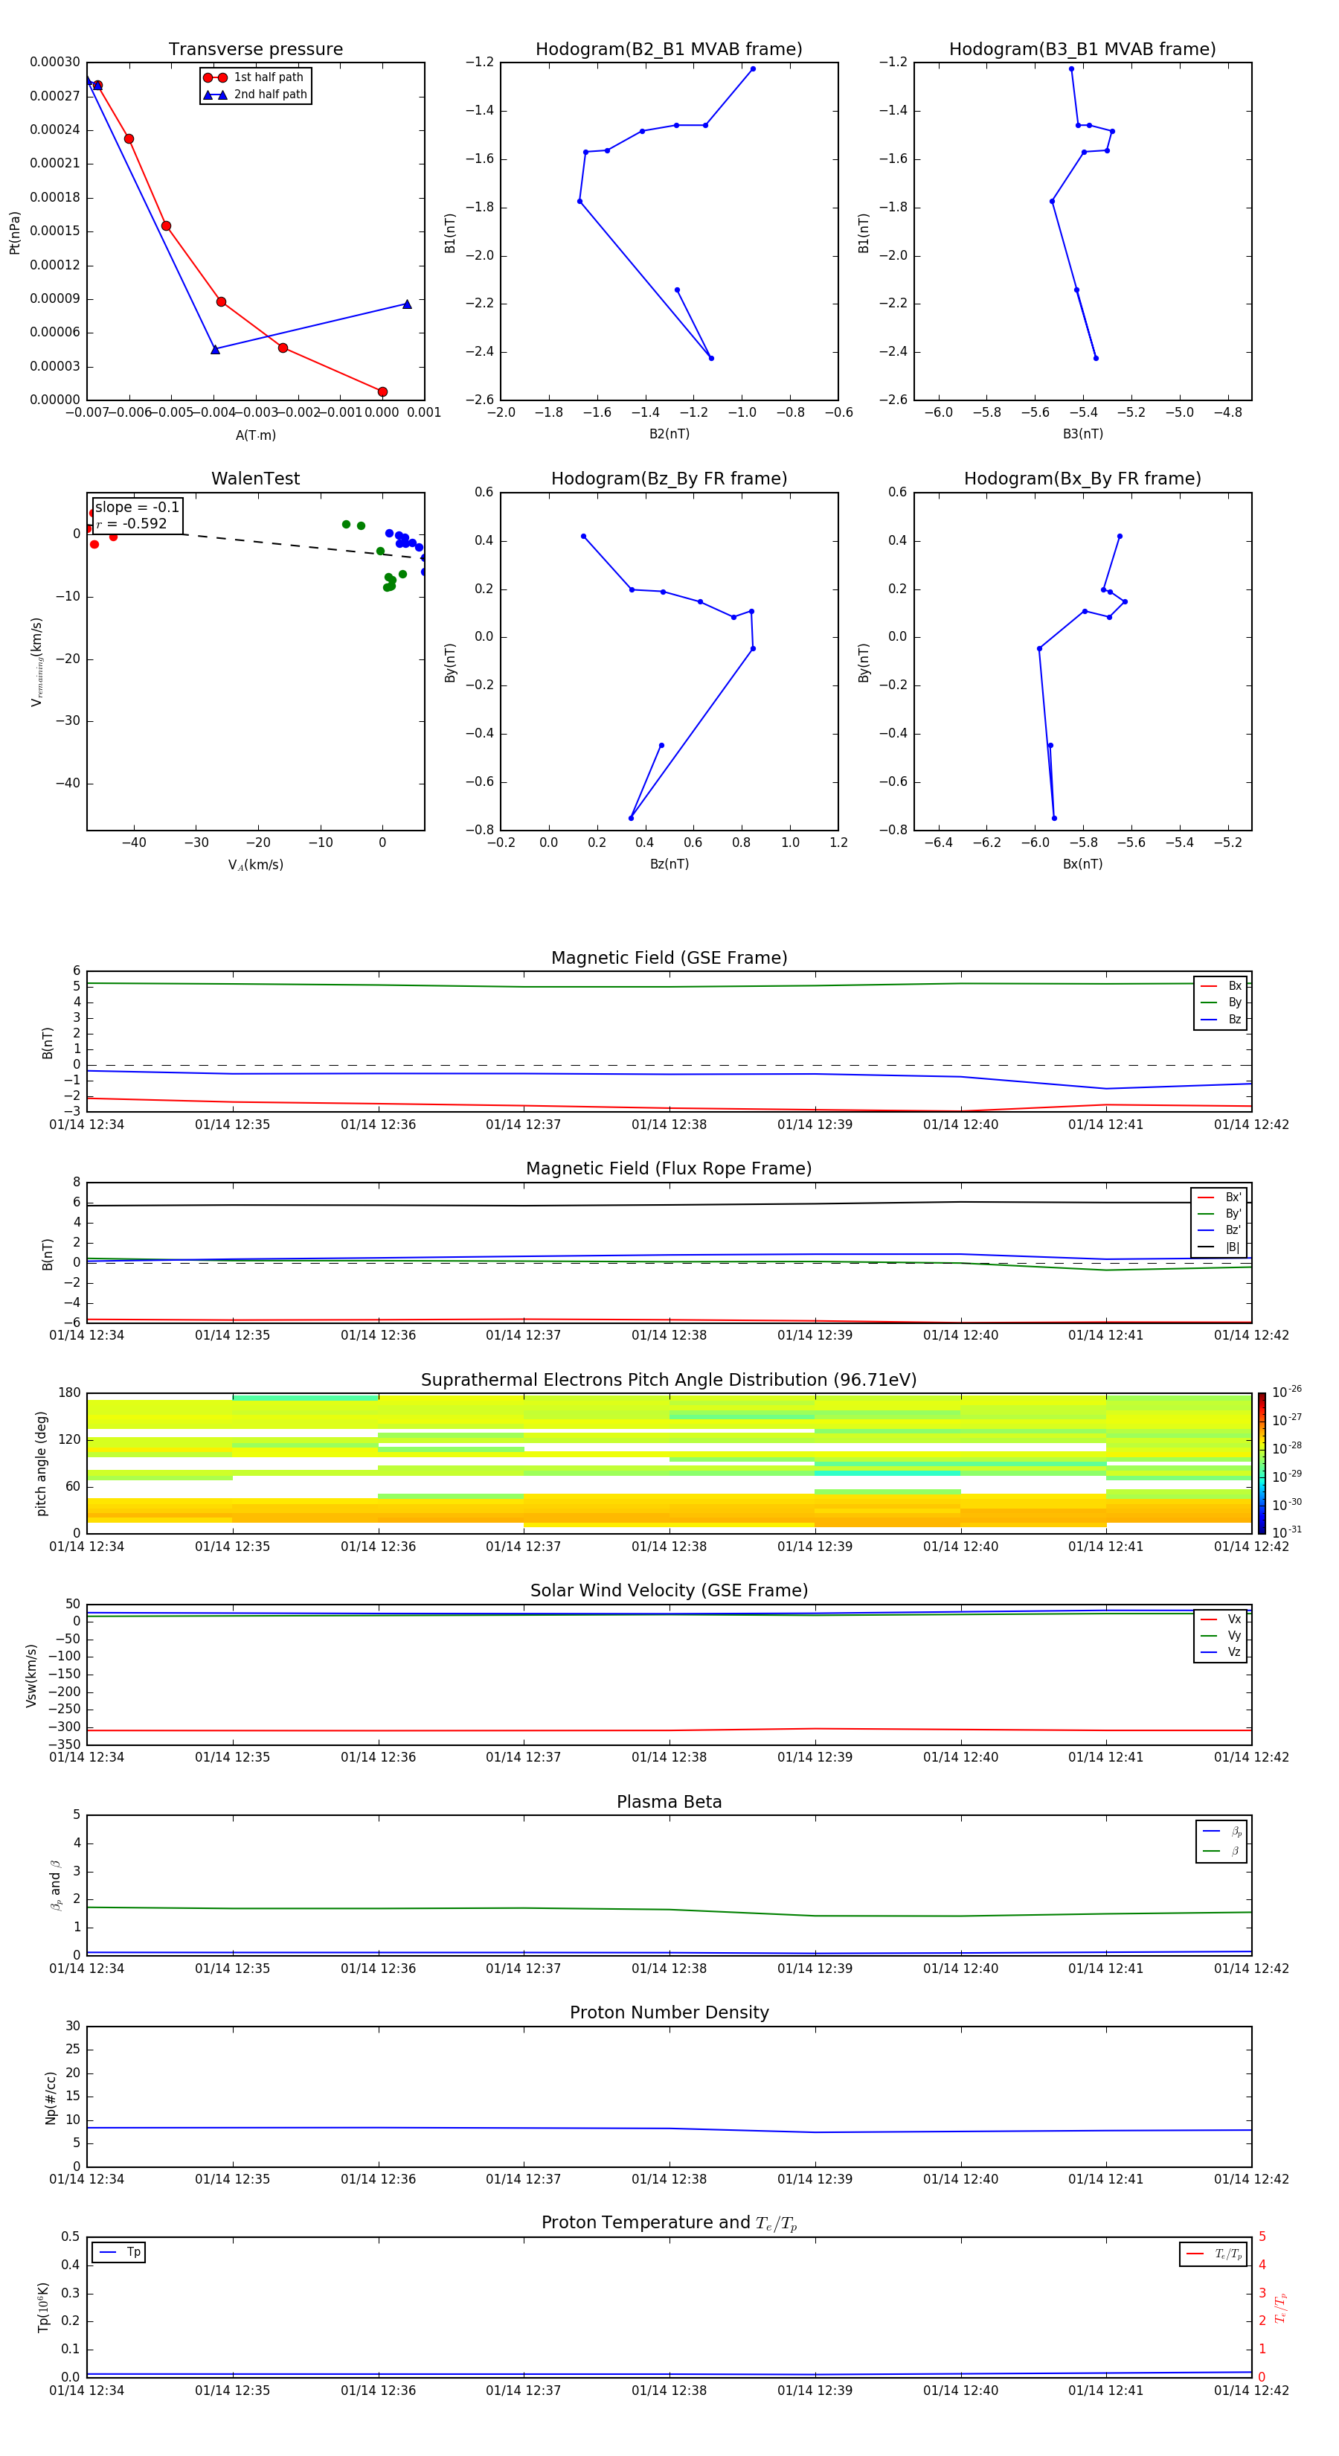Click the 'Tp' legend entry in temperature plot

pyautogui.click(x=119, y=2253)
